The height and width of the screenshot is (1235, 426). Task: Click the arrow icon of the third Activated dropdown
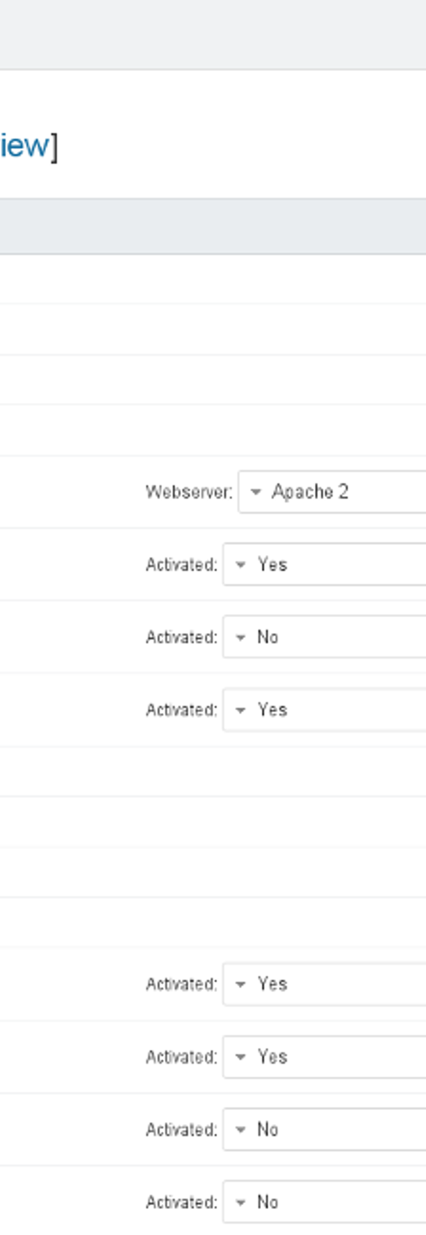point(241,710)
